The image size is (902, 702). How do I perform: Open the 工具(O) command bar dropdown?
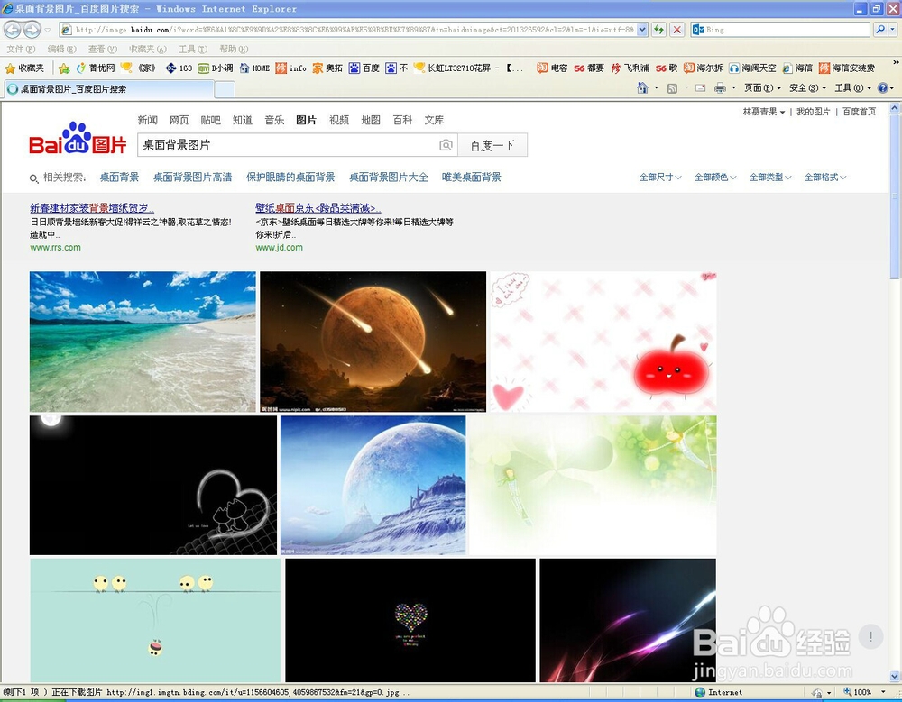(x=852, y=88)
